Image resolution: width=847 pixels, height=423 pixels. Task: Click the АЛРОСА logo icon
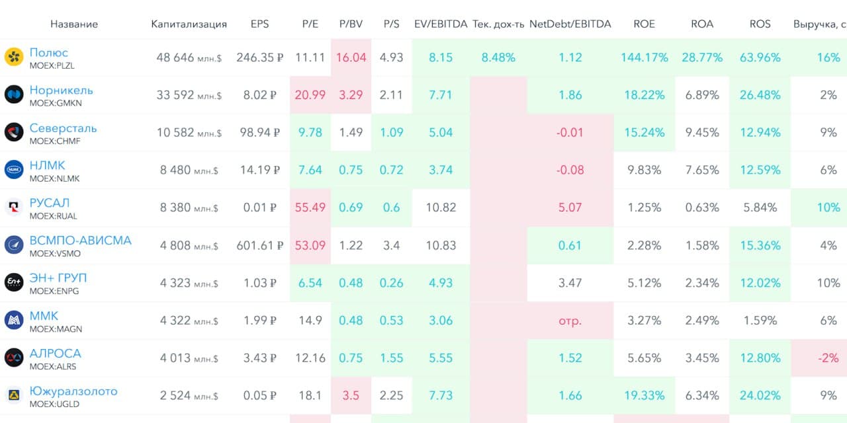pyautogui.click(x=14, y=358)
